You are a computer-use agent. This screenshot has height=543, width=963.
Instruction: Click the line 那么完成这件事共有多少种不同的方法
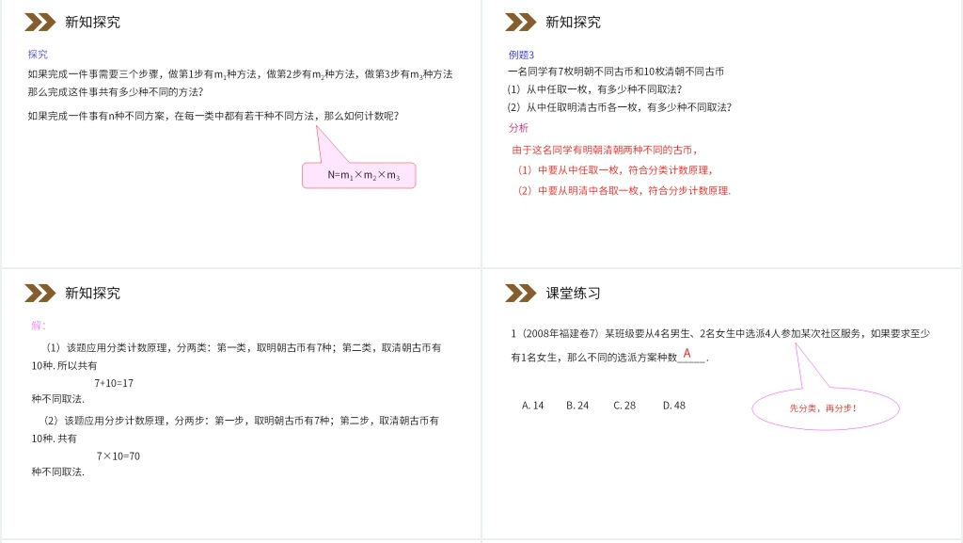pyautogui.click(x=116, y=92)
